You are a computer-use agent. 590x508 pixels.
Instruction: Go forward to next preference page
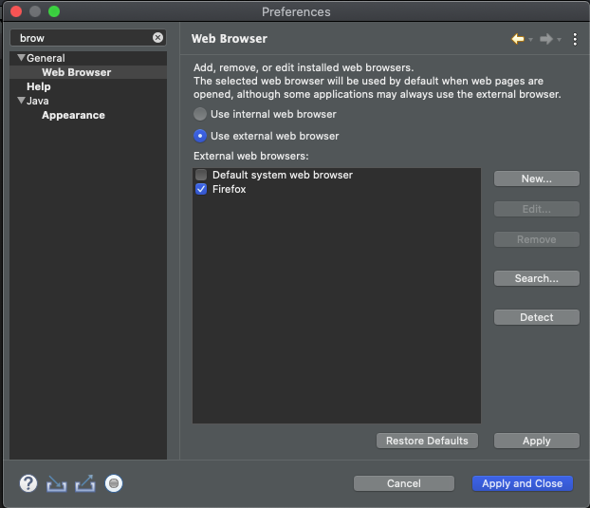(x=546, y=39)
